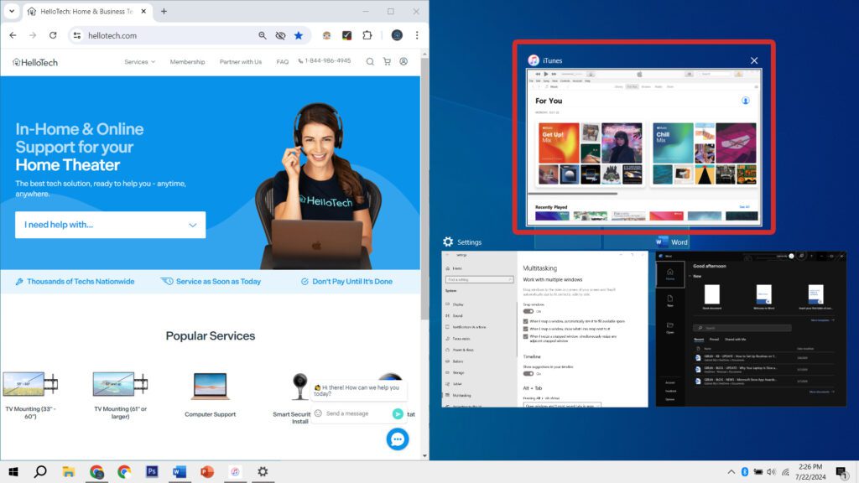Screen dimensions: 859x483
Task: Open PowerPoint from the taskbar
Action: (x=207, y=471)
